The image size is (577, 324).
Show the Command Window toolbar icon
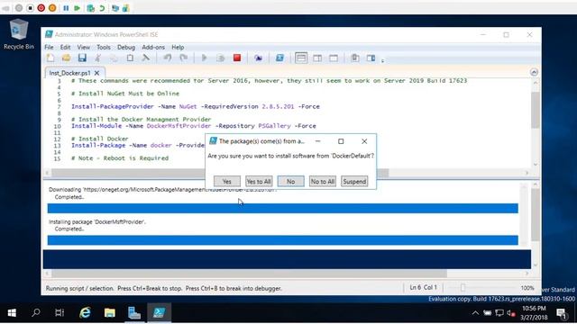(354, 58)
